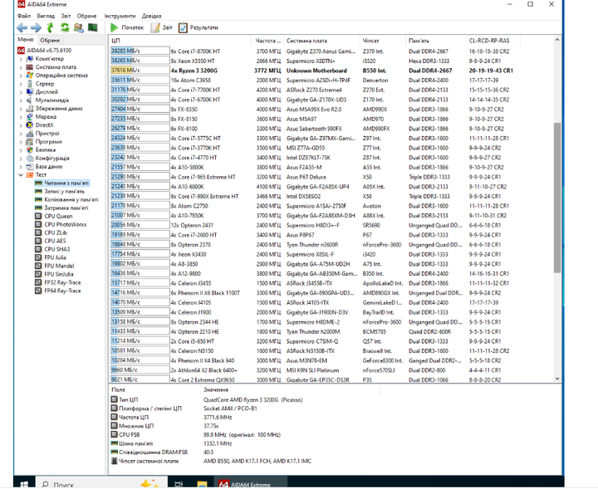This screenshot has width=598, height=489.
Task: Go back with the blue left arrow
Action: [22, 27]
